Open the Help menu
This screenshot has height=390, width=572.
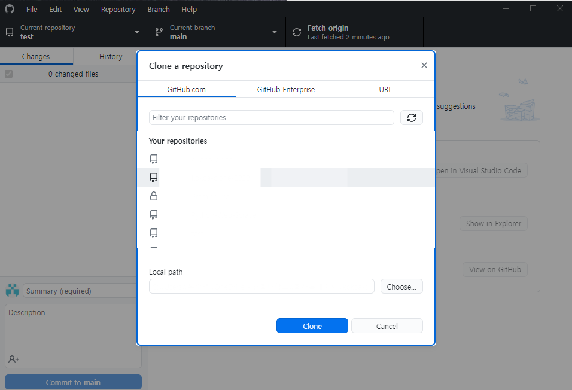[189, 9]
